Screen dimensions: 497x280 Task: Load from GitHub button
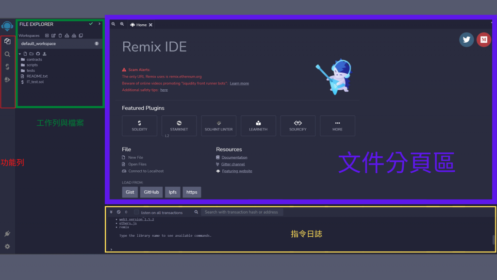click(151, 192)
